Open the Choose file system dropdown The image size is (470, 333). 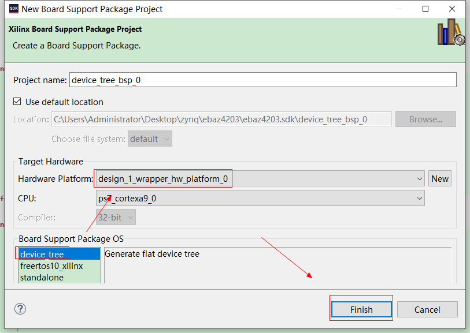166,139
